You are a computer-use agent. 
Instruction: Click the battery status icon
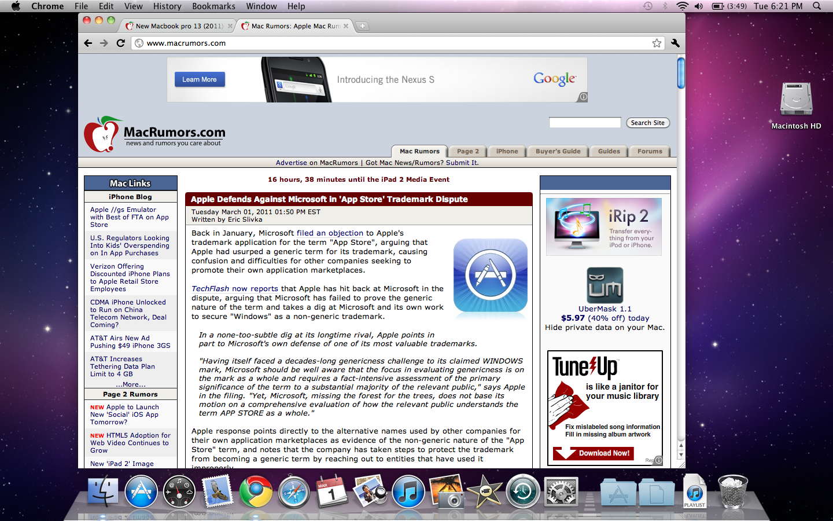tap(718, 6)
